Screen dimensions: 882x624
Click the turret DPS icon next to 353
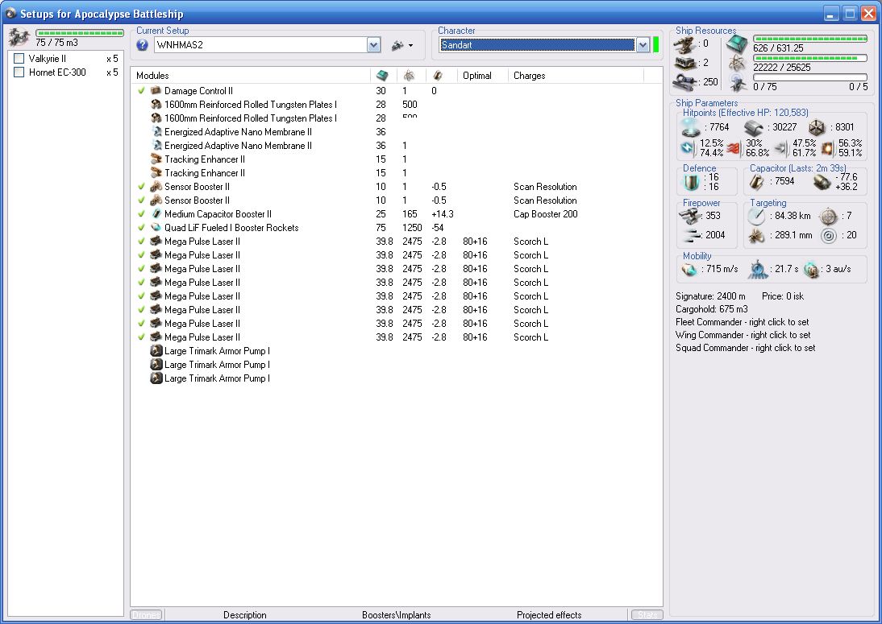(x=690, y=217)
